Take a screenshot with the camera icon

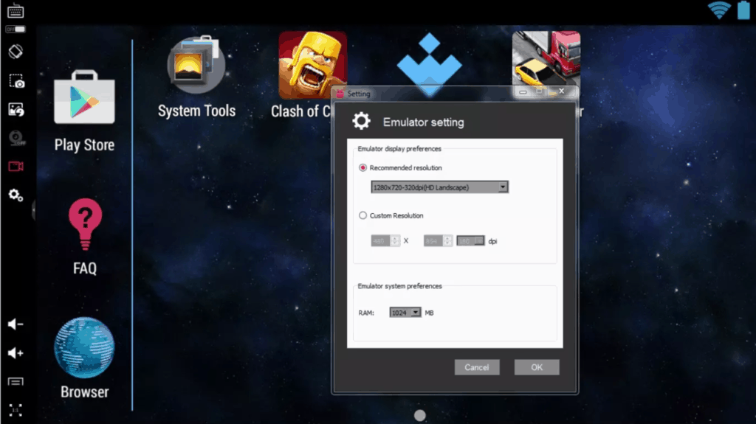(x=16, y=81)
